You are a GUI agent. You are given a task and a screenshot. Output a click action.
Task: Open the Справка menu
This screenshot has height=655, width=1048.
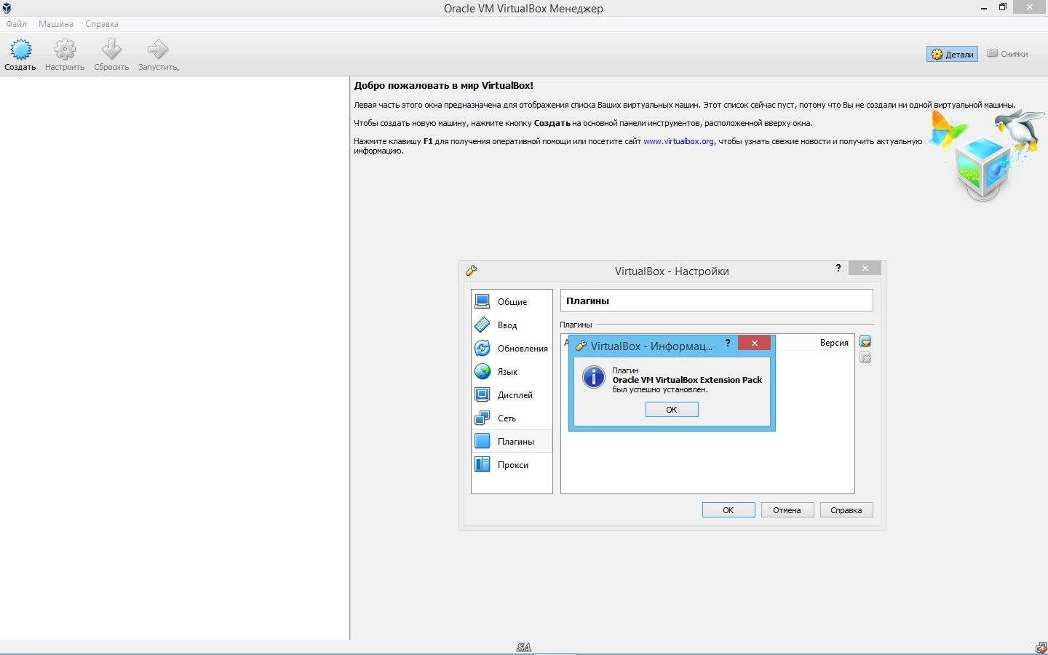[102, 24]
